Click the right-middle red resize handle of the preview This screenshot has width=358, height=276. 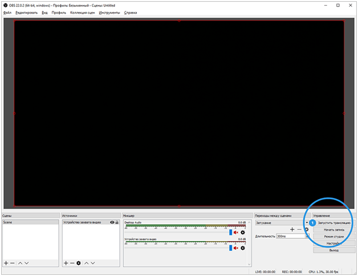tap(344, 113)
